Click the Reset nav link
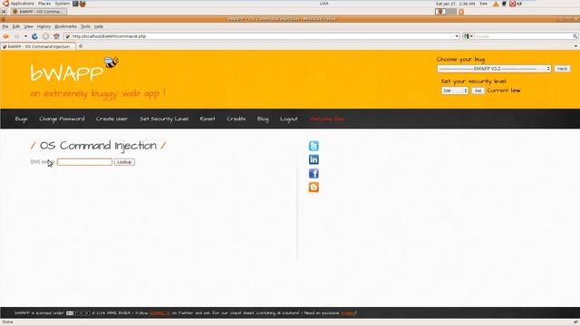Screen dimensions: 580x326 click(x=208, y=119)
